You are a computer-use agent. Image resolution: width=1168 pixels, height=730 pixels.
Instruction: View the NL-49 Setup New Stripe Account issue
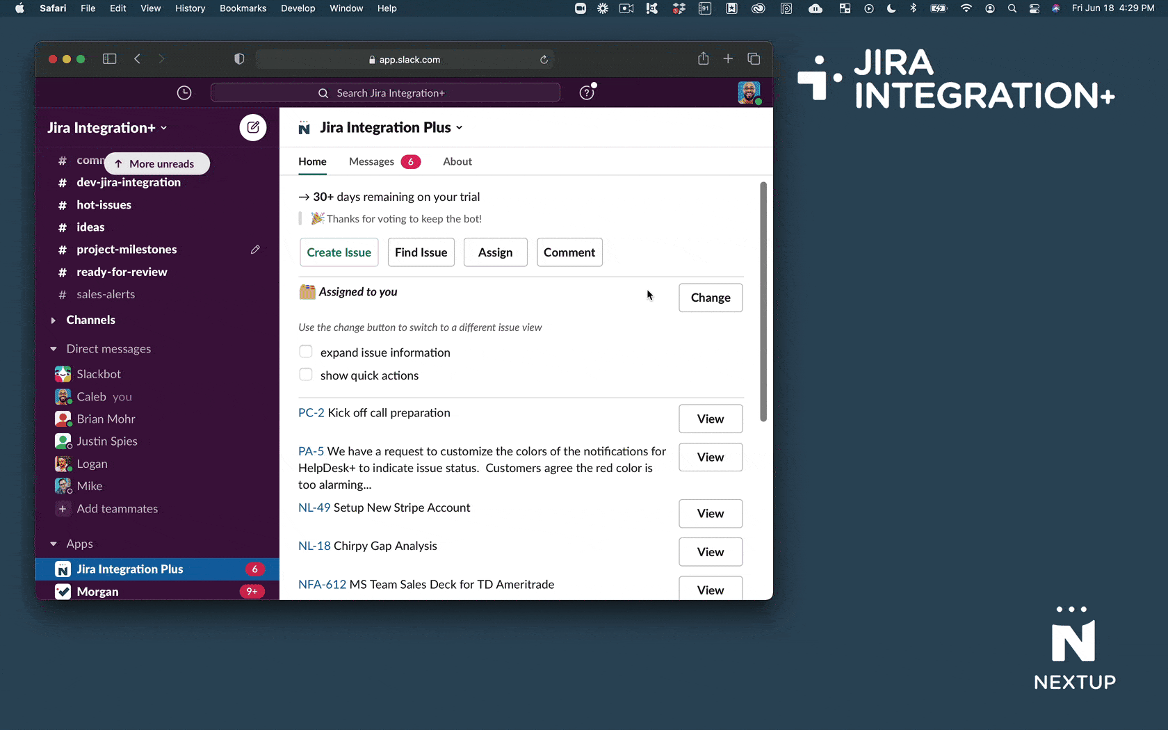(711, 513)
